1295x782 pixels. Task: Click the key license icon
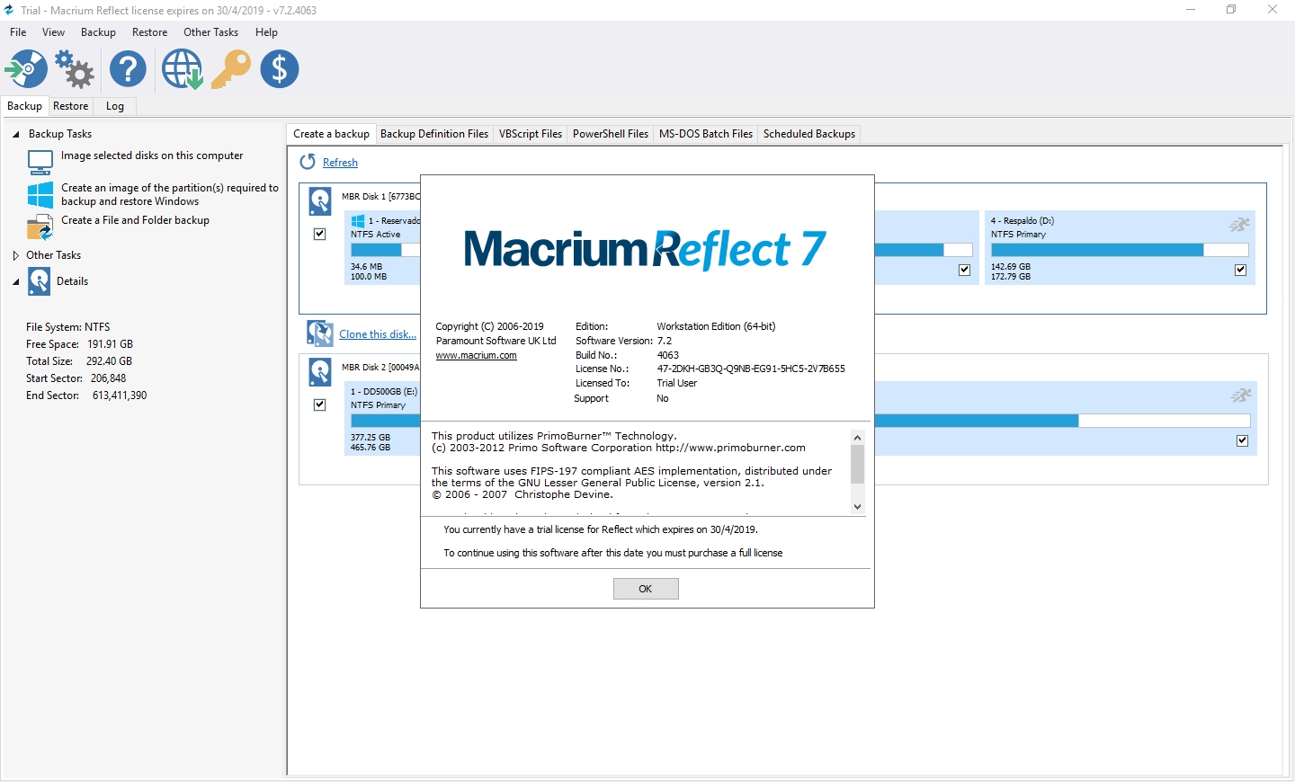[x=231, y=69]
